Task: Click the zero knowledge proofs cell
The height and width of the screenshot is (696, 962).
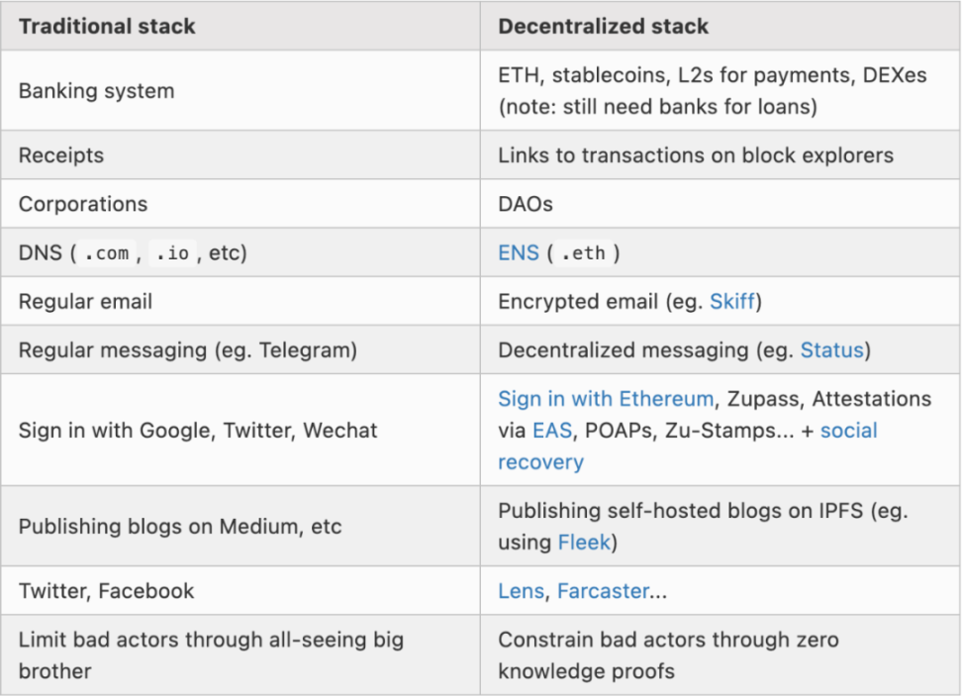Action: pos(668,654)
